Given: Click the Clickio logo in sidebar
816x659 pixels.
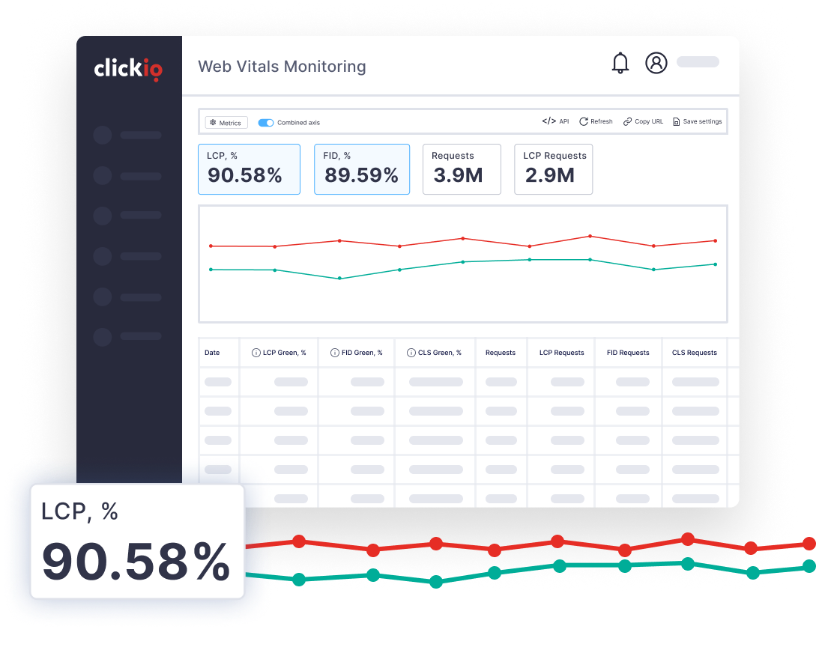Looking at the screenshot, I should point(128,69).
